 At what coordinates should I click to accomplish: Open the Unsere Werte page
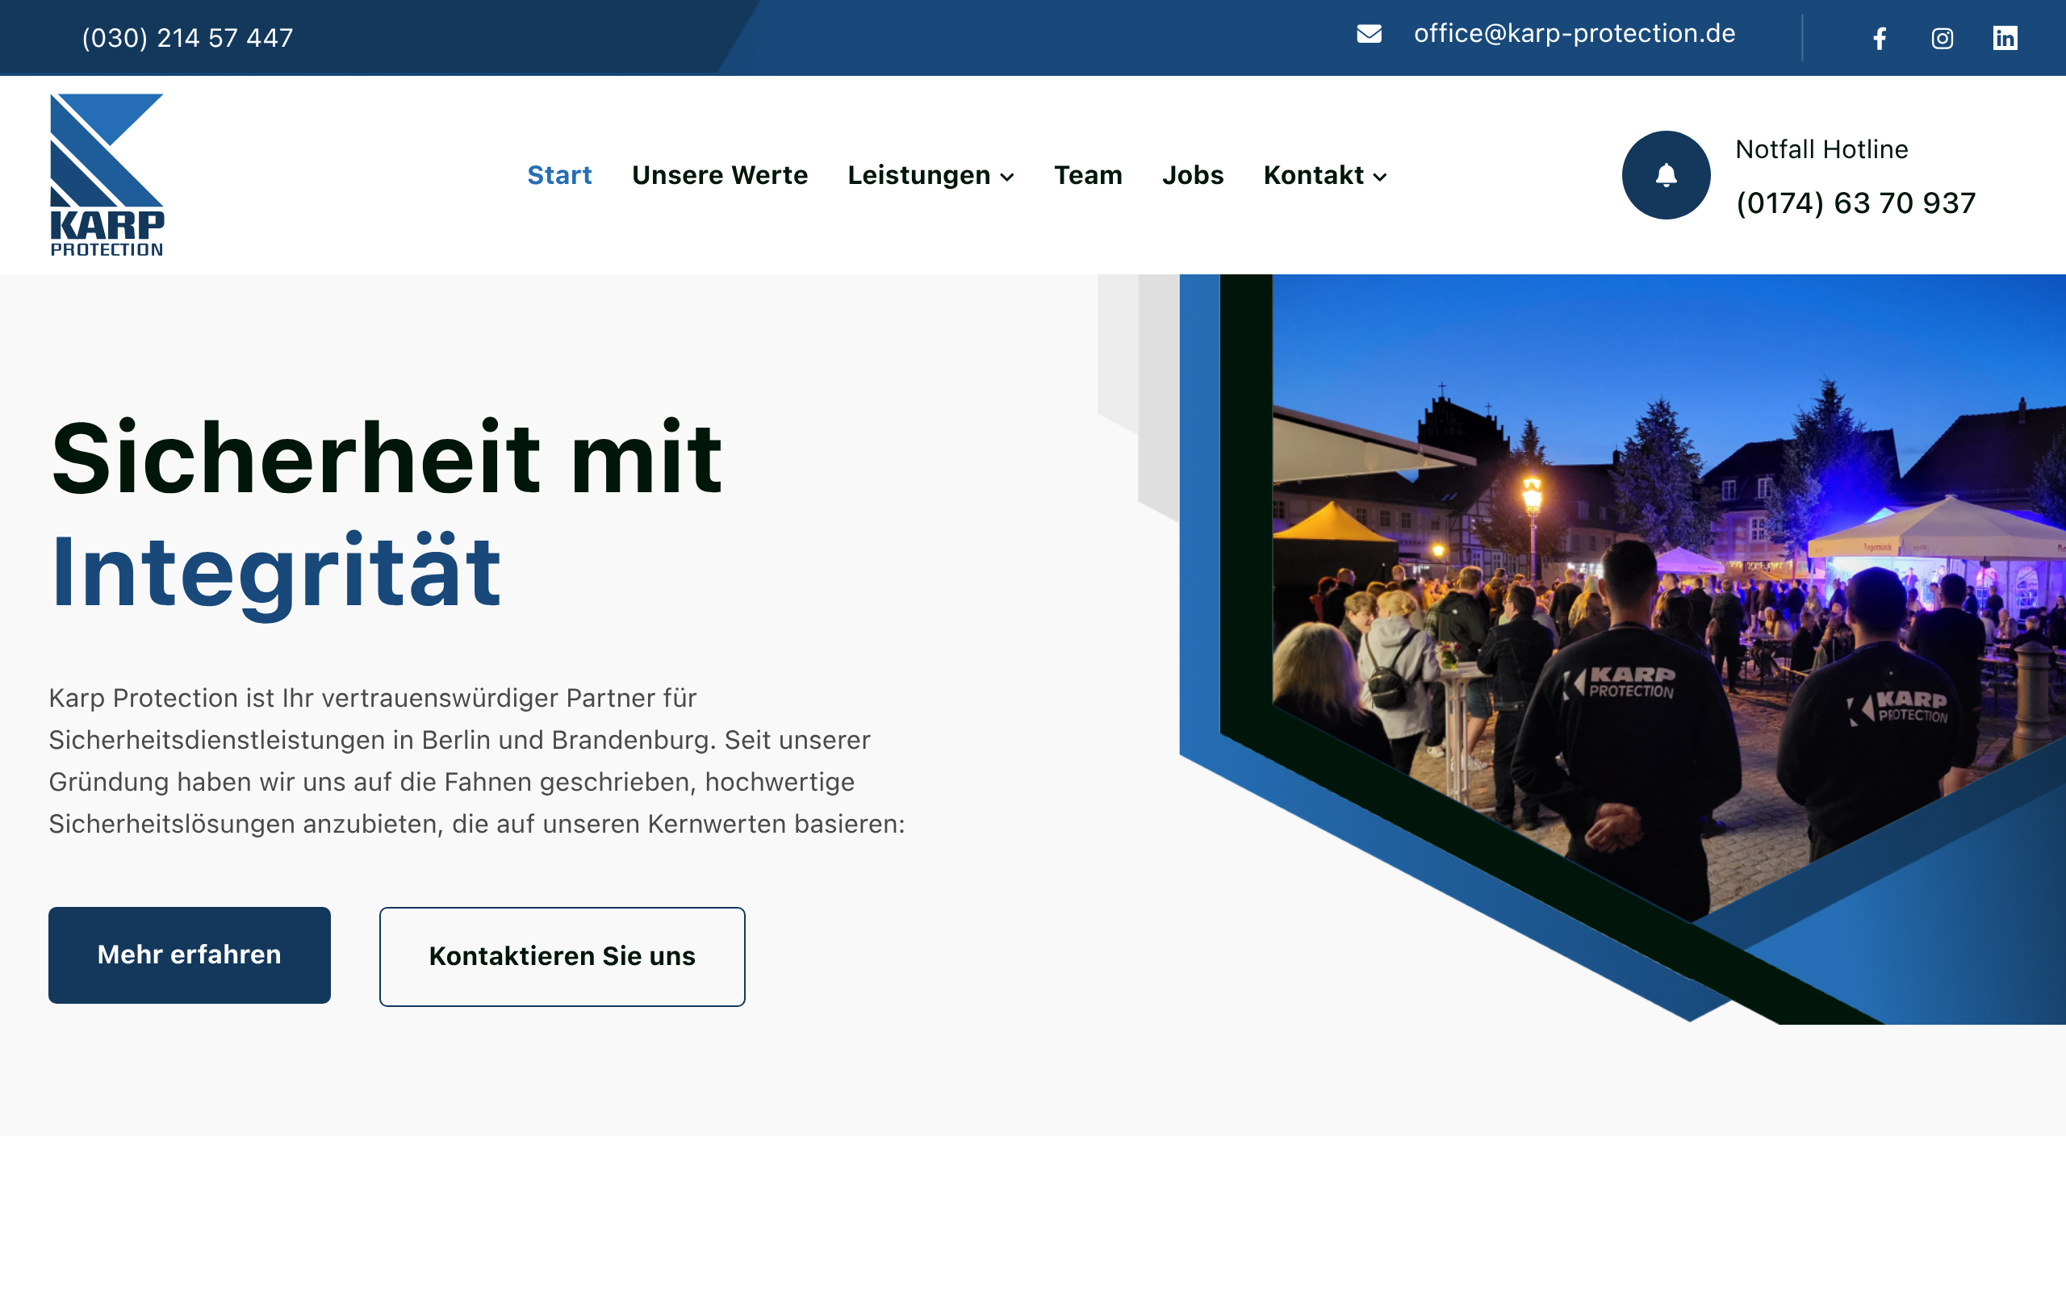point(719,175)
